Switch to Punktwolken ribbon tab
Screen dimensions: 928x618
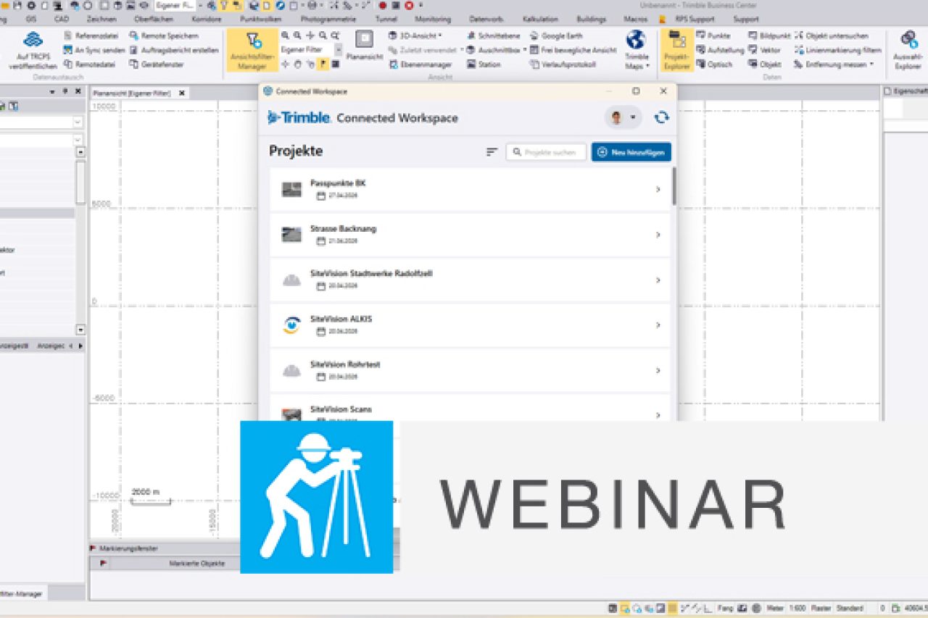[x=260, y=19]
